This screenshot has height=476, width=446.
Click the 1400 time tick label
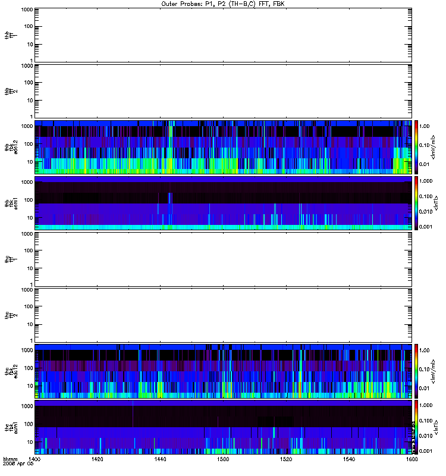(34, 459)
